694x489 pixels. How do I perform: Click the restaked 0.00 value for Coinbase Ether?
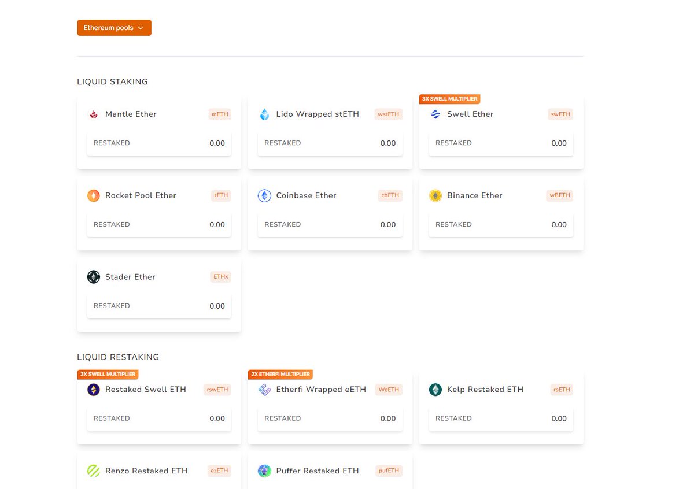(388, 225)
